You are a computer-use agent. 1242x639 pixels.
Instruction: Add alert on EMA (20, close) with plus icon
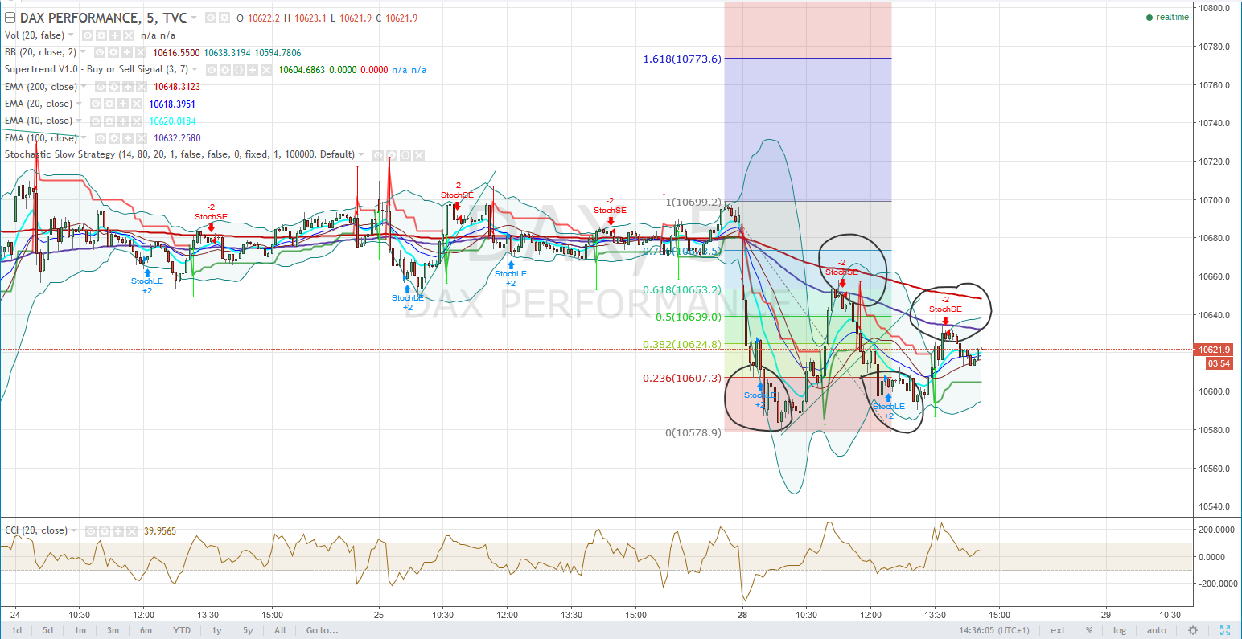click(x=123, y=103)
